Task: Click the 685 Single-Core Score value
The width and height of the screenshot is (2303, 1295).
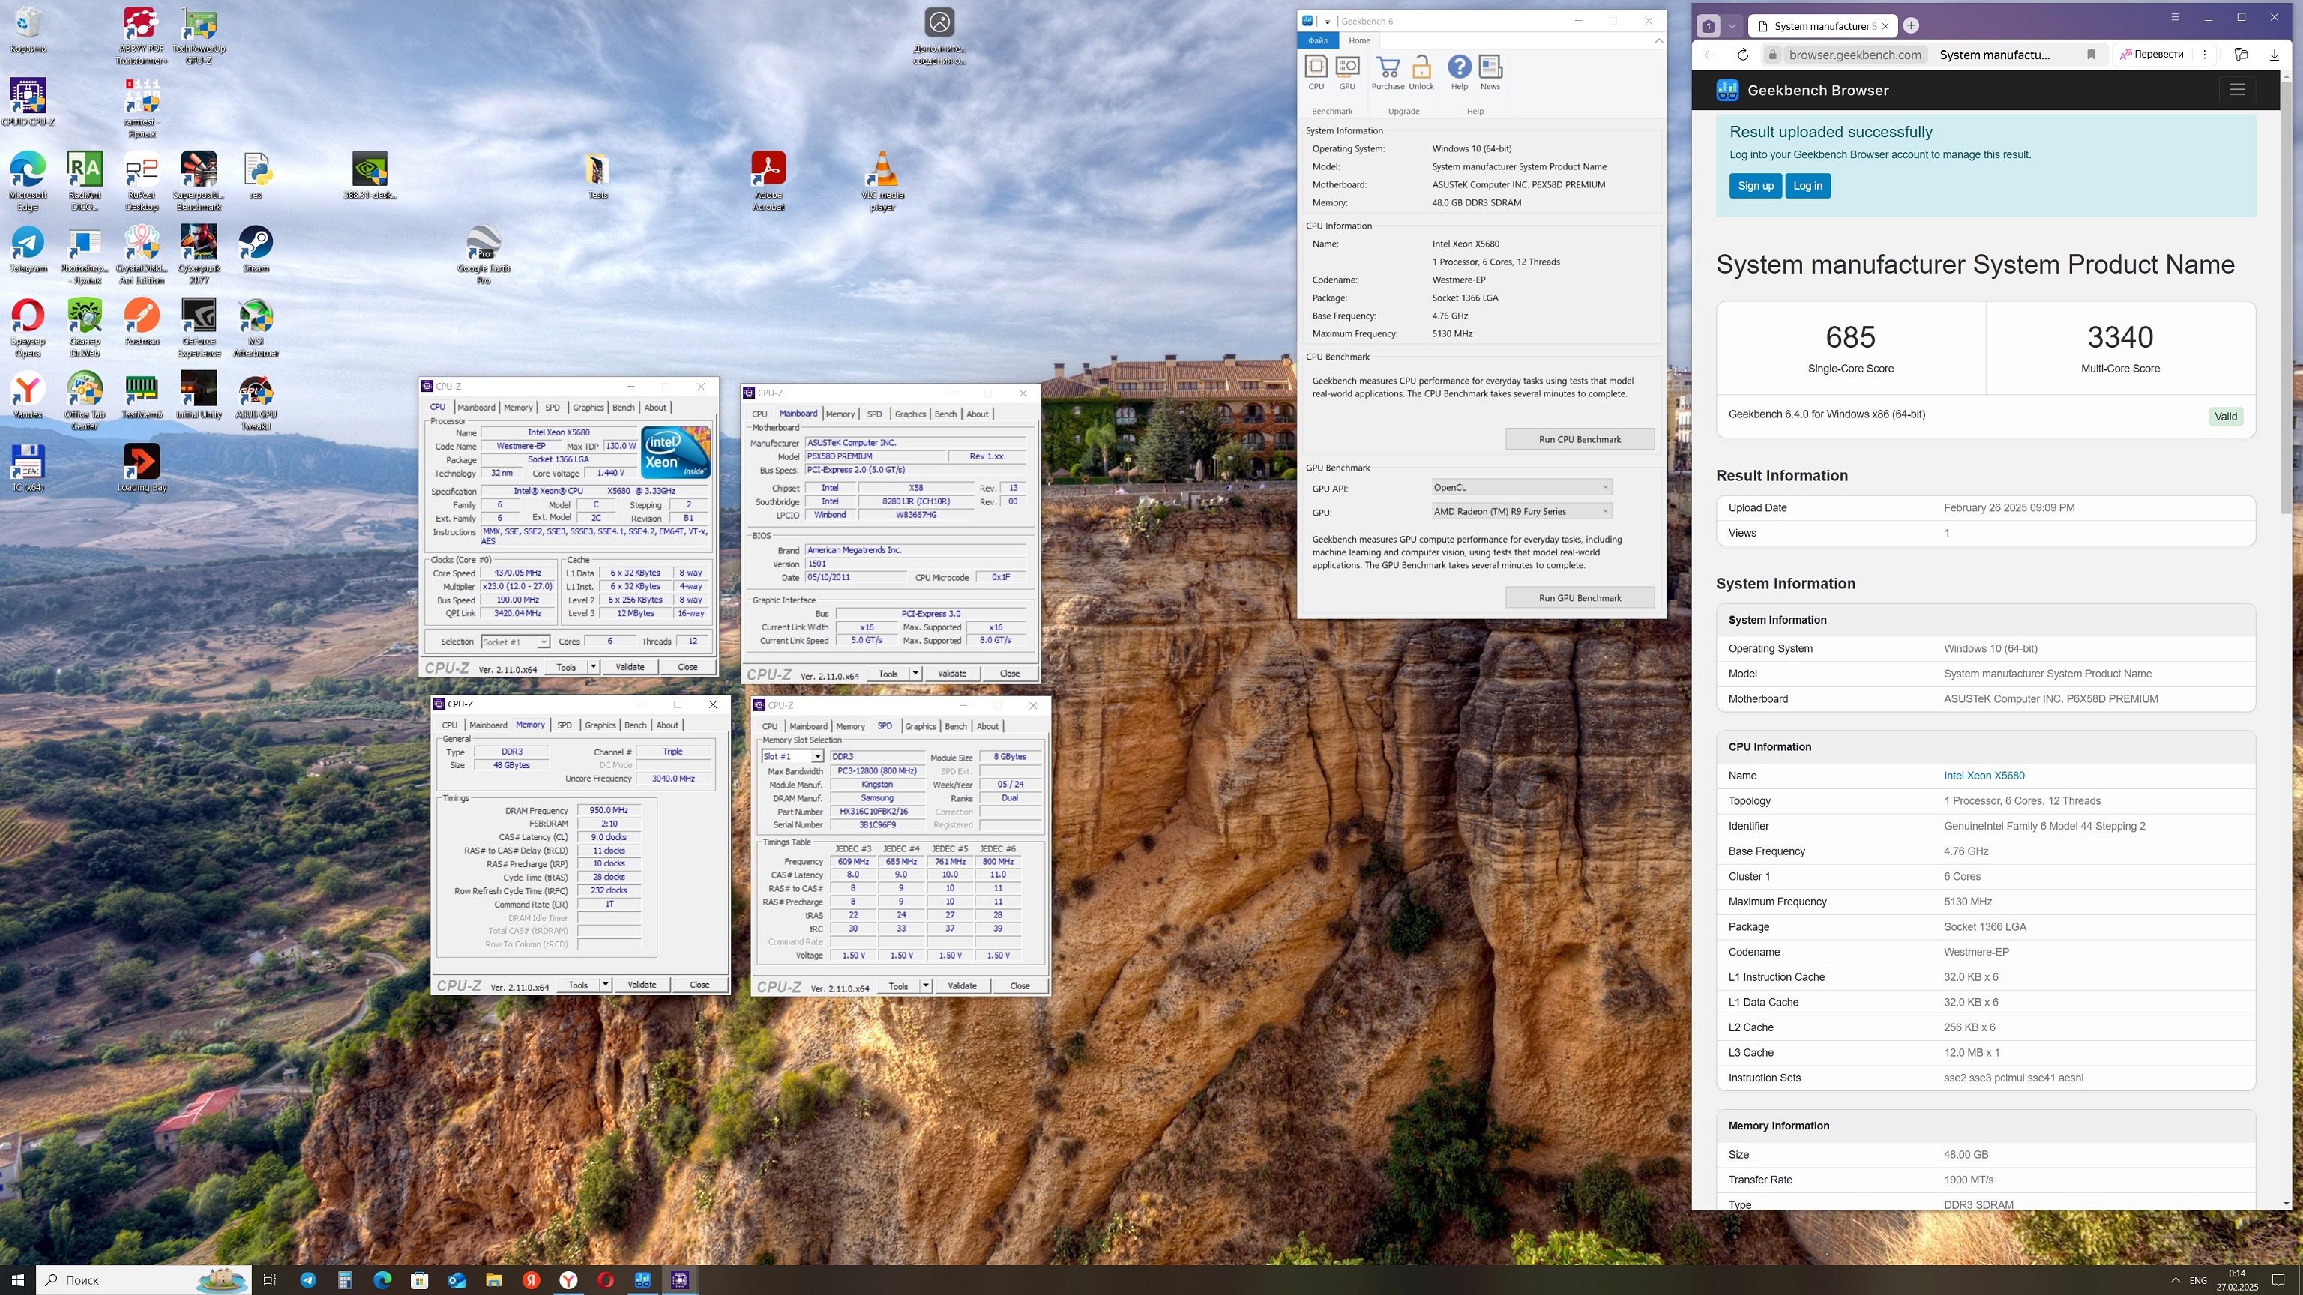Action: pyautogui.click(x=1851, y=337)
